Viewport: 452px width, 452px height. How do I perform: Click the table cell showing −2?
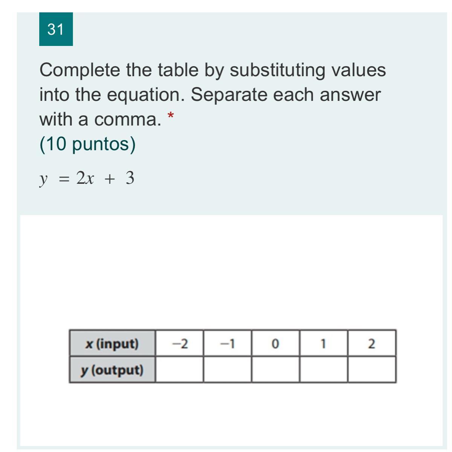(x=179, y=344)
